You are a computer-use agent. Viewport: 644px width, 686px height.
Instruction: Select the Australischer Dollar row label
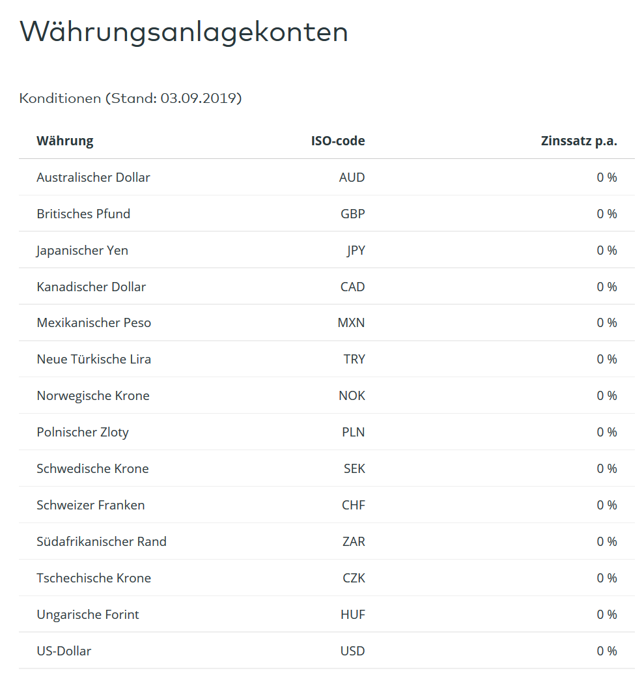click(93, 177)
